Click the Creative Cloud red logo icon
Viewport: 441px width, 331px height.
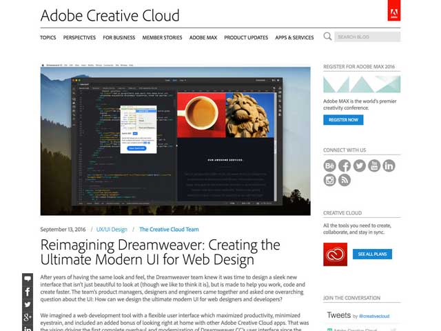point(335,254)
